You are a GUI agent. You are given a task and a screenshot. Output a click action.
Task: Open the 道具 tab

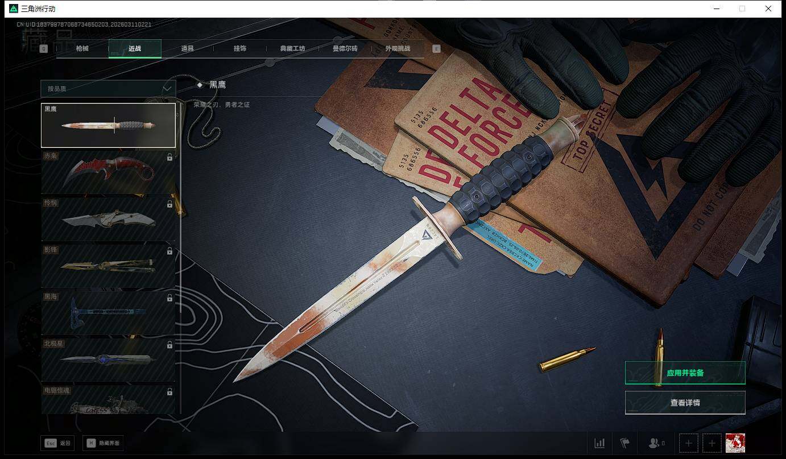click(187, 49)
